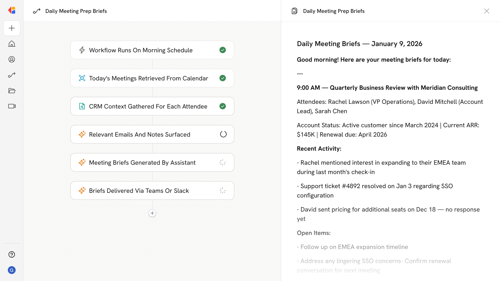Open the new item panel via plus icon
500x281 pixels.
pos(11,28)
